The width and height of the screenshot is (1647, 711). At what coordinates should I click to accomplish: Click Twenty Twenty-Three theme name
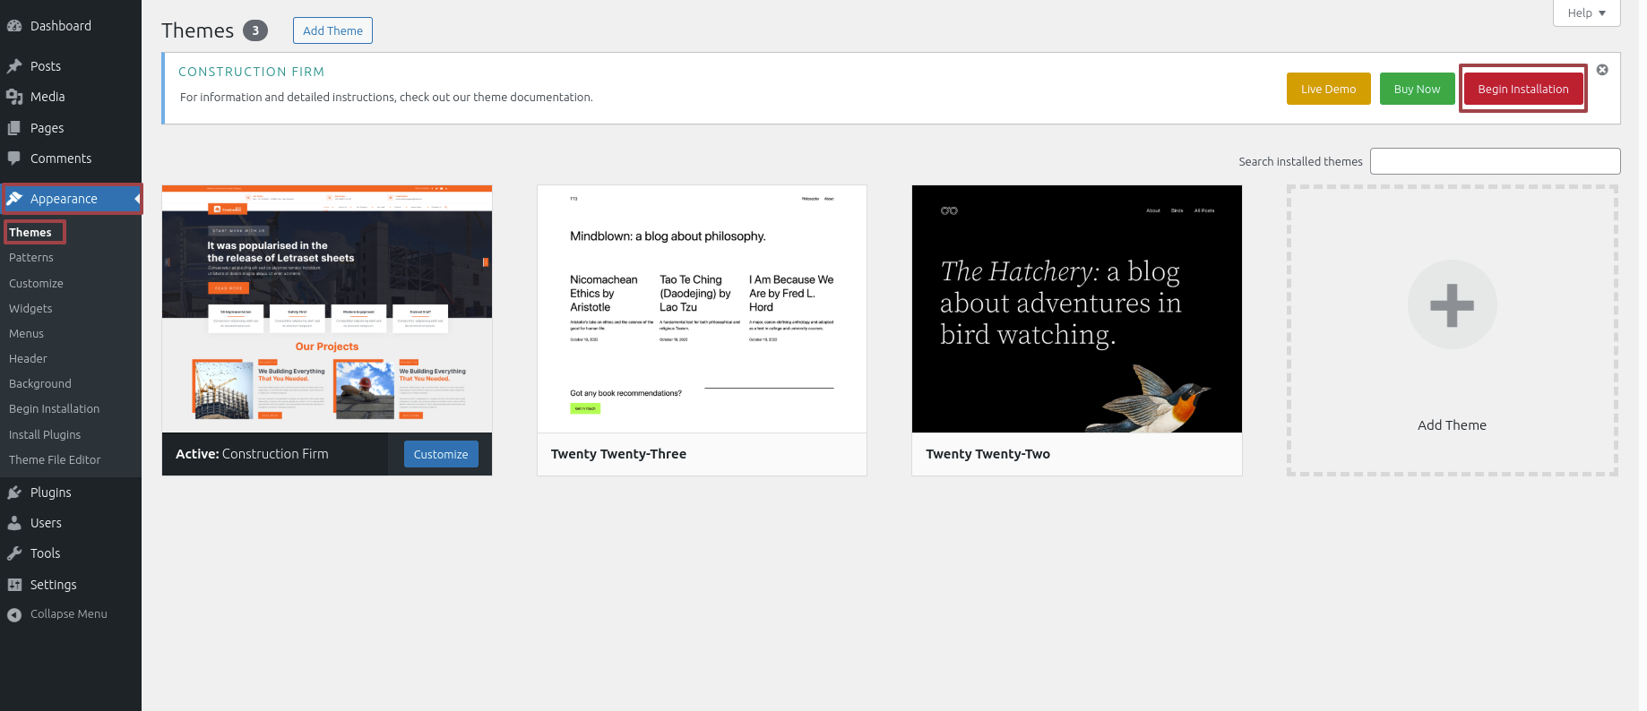[618, 454]
